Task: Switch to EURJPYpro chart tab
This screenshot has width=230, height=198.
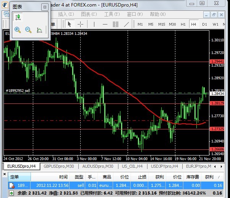Action: click(x=198, y=166)
